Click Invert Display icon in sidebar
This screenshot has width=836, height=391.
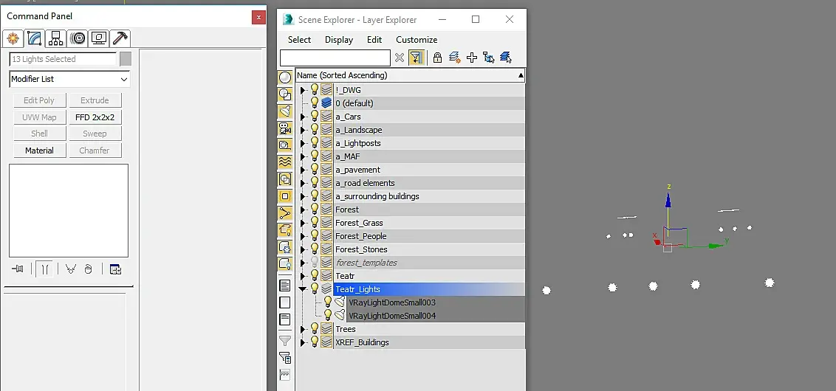[285, 319]
